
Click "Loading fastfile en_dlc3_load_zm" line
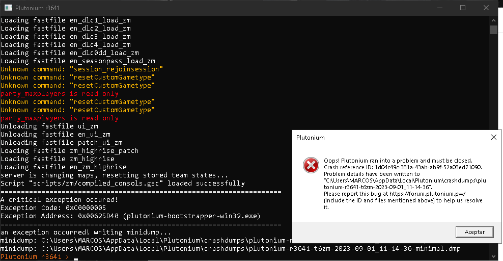tap(66, 37)
